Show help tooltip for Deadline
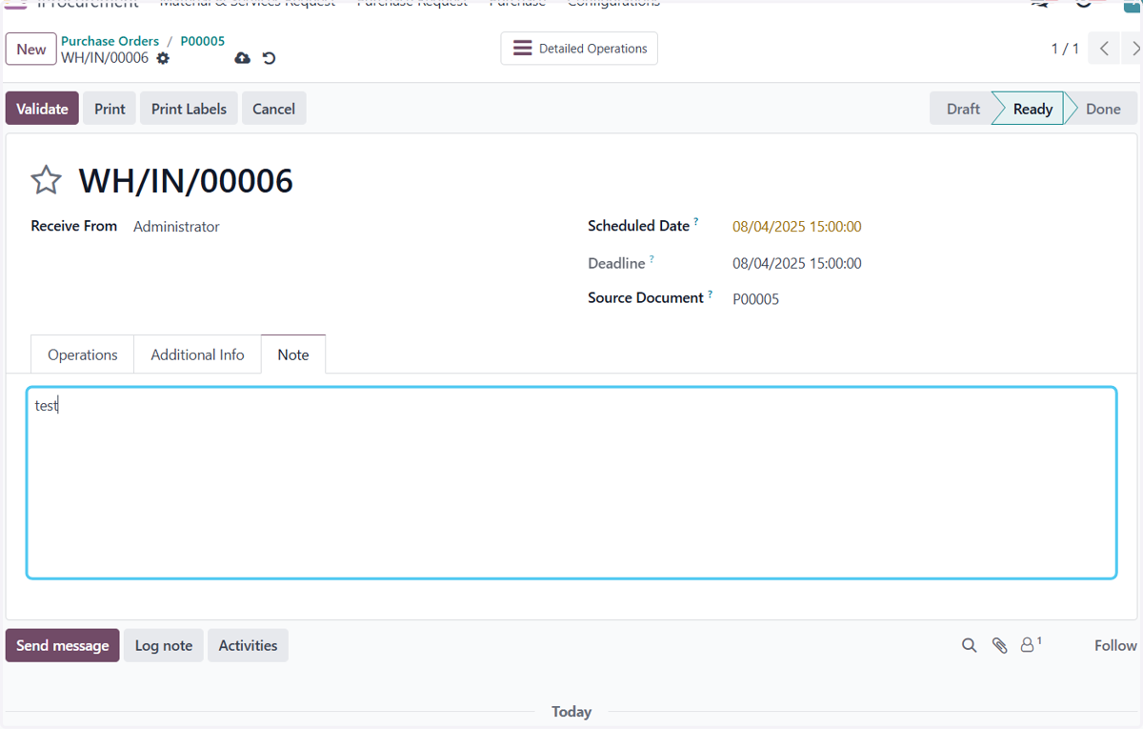This screenshot has width=1143, height=729. pyautogui.click(x=652, y=259)
